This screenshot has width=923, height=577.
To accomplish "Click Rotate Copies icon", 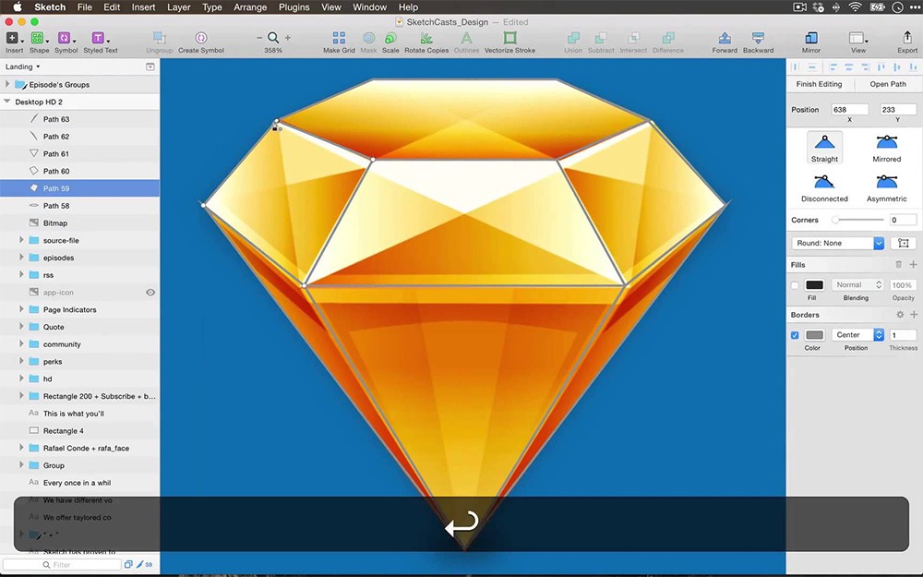I will (x=426, y=38).
